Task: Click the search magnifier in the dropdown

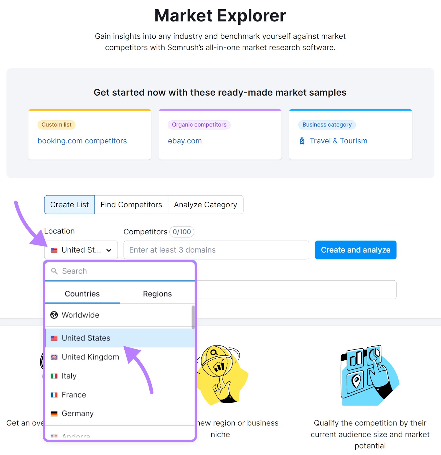Action: [x=54, y=271]
